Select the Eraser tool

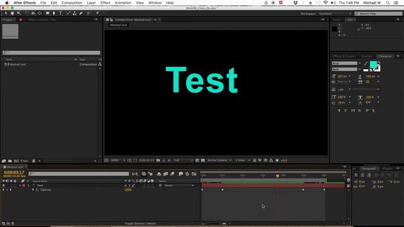pyautogui.click(x=81, y=13)
